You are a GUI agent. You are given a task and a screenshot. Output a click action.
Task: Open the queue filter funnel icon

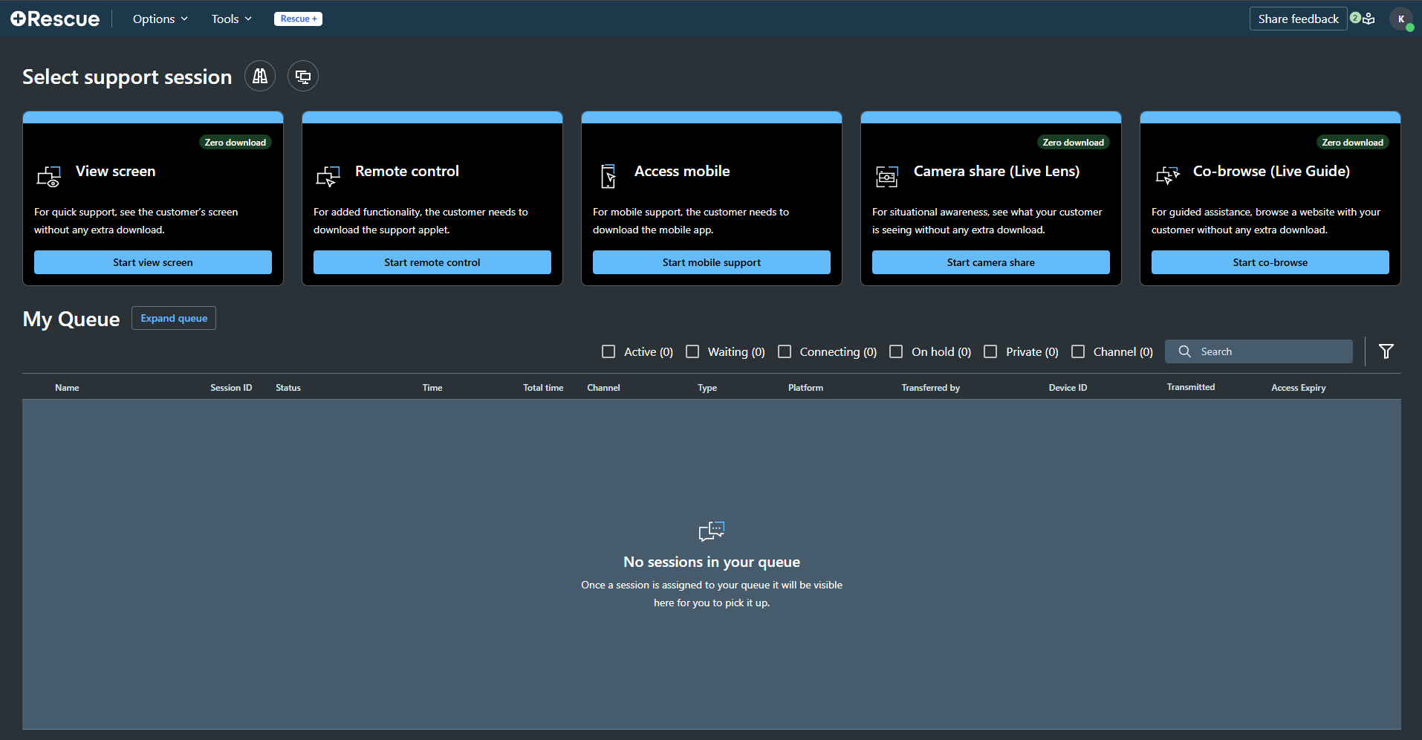pyautogui.click(x=1386, y=351)
